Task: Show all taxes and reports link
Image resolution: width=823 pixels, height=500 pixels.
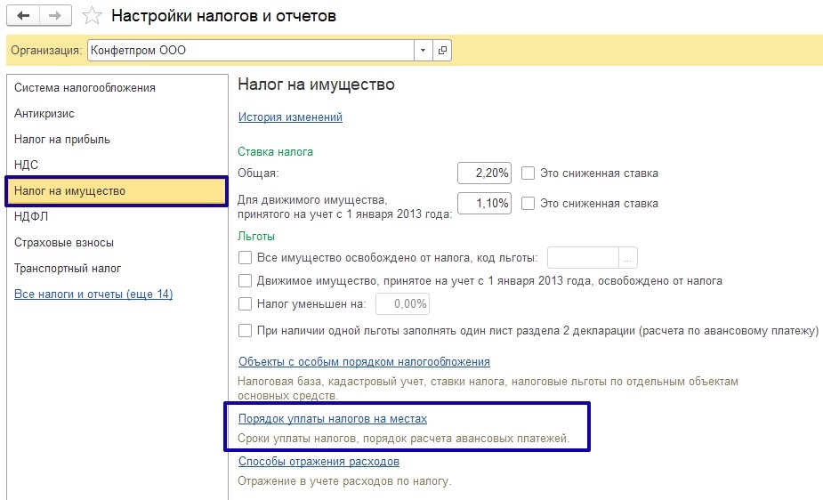Action: click(x=93, y=294)
